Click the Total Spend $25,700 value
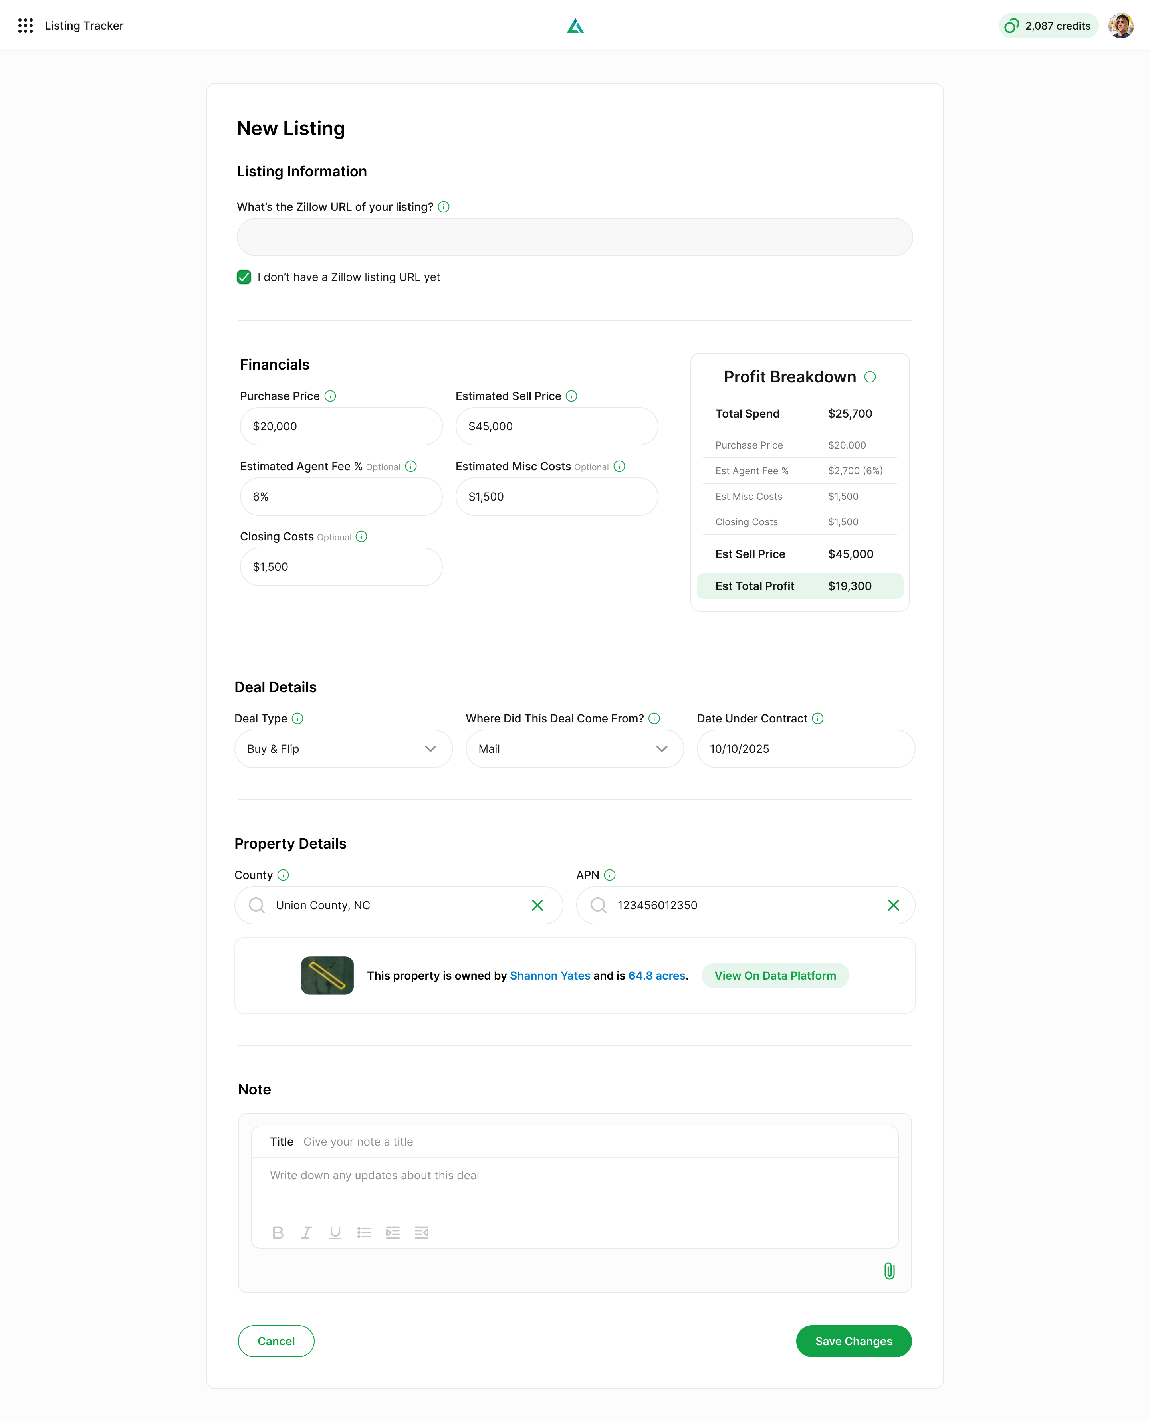The height and width of the screenshot is (1421, 1150). click(850, 414)
